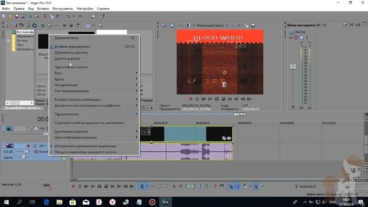Open the 'Вход' submenu

tap(95, 73)
